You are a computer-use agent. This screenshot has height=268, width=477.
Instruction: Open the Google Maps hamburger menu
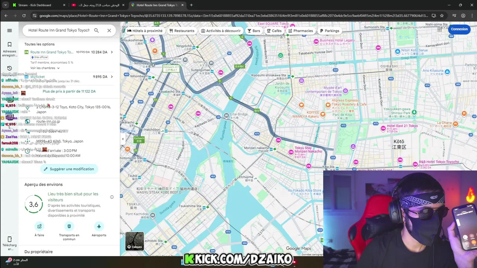click(10, 31)
